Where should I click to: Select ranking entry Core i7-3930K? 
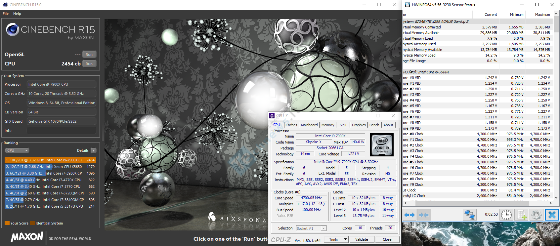click(50, 173)
